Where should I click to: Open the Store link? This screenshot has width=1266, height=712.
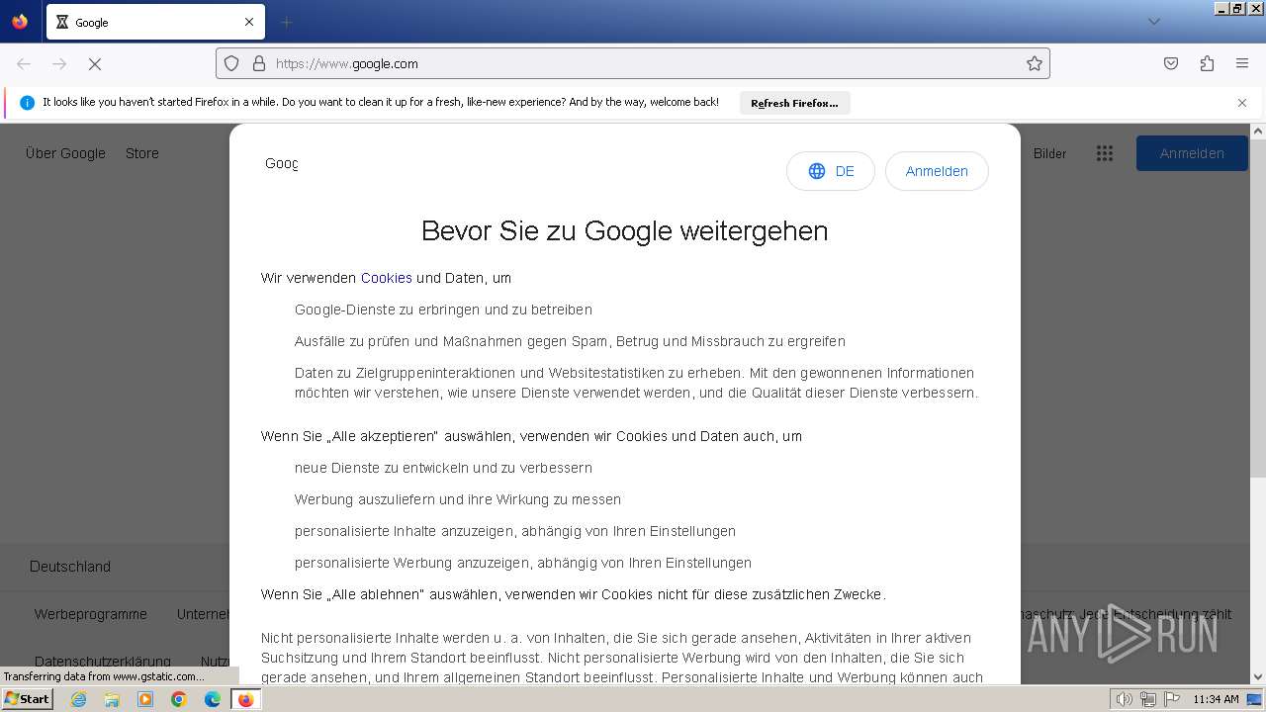coord(142,153)
